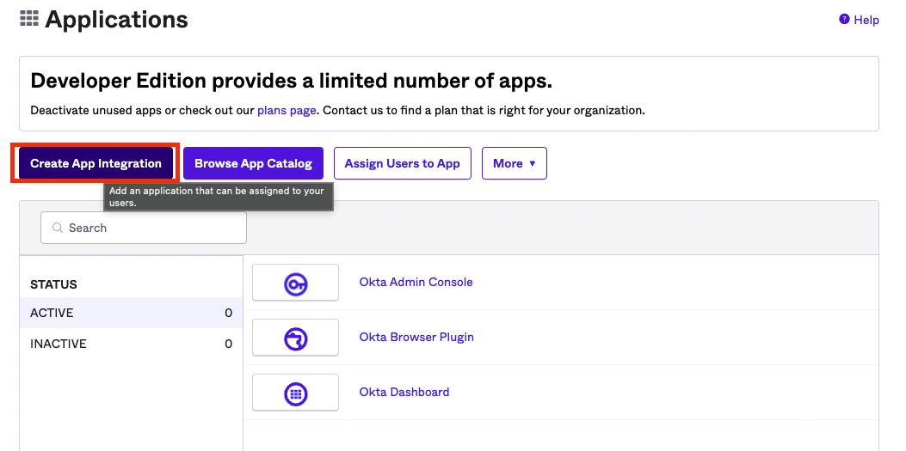The image size is (906, 451).
Task: Click the magnifier icon in search box
Action: point(58,228)
